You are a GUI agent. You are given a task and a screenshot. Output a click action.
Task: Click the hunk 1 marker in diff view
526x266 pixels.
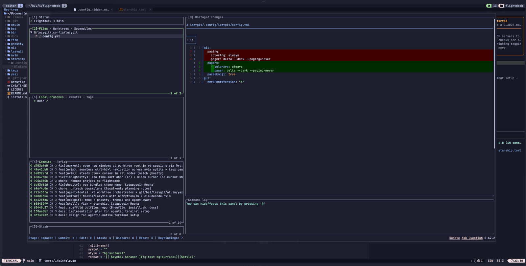pyautogui.click(x=191, y=40)
